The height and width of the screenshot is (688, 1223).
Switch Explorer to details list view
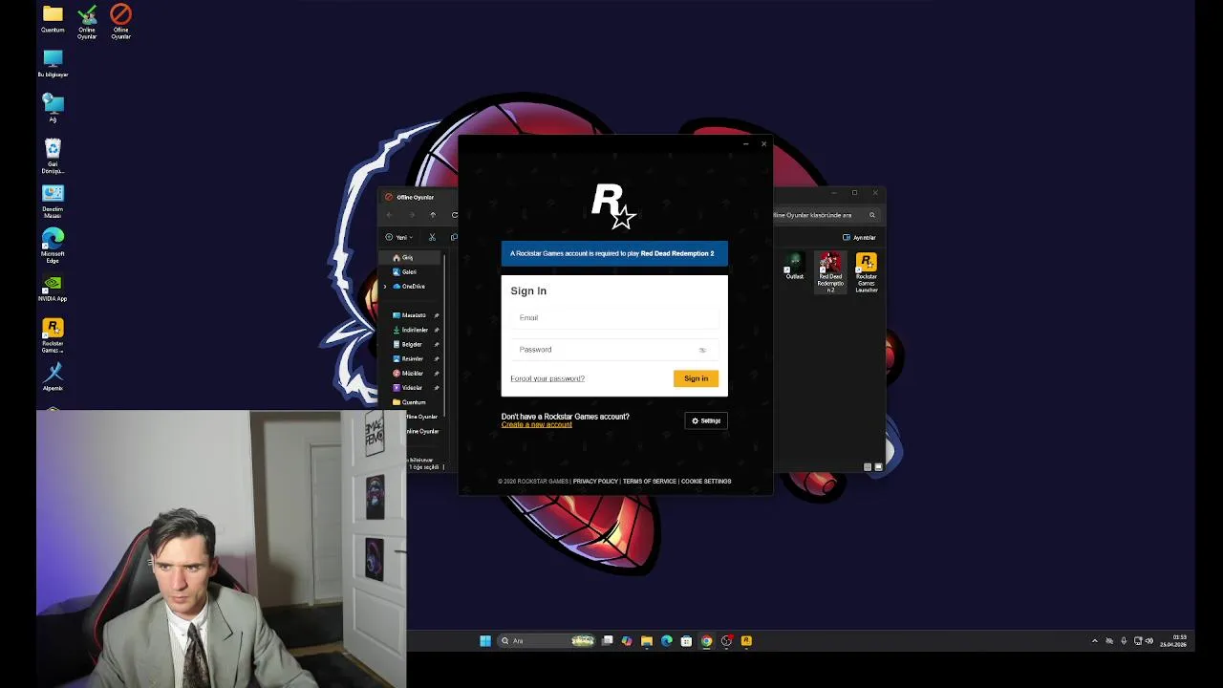[x=868, y=467]
